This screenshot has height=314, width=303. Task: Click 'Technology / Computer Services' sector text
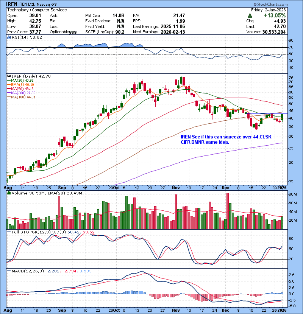click(37, 10)
